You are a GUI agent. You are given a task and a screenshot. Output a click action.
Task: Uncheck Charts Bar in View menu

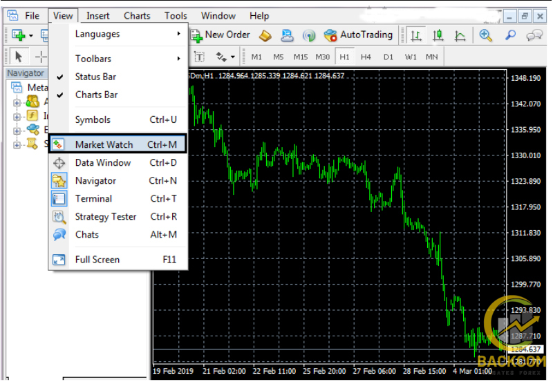(x=118, y=95)
